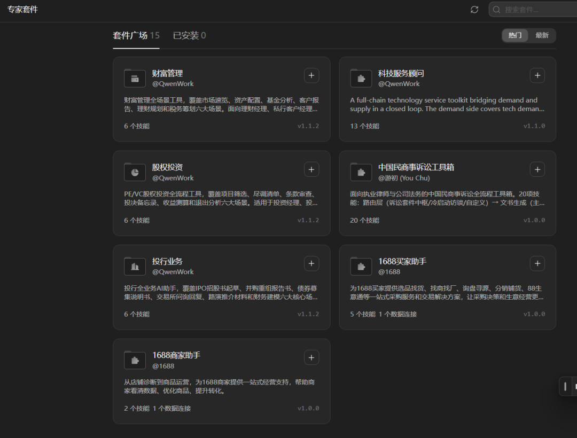Sort packages by 热门

click(515, 35)
